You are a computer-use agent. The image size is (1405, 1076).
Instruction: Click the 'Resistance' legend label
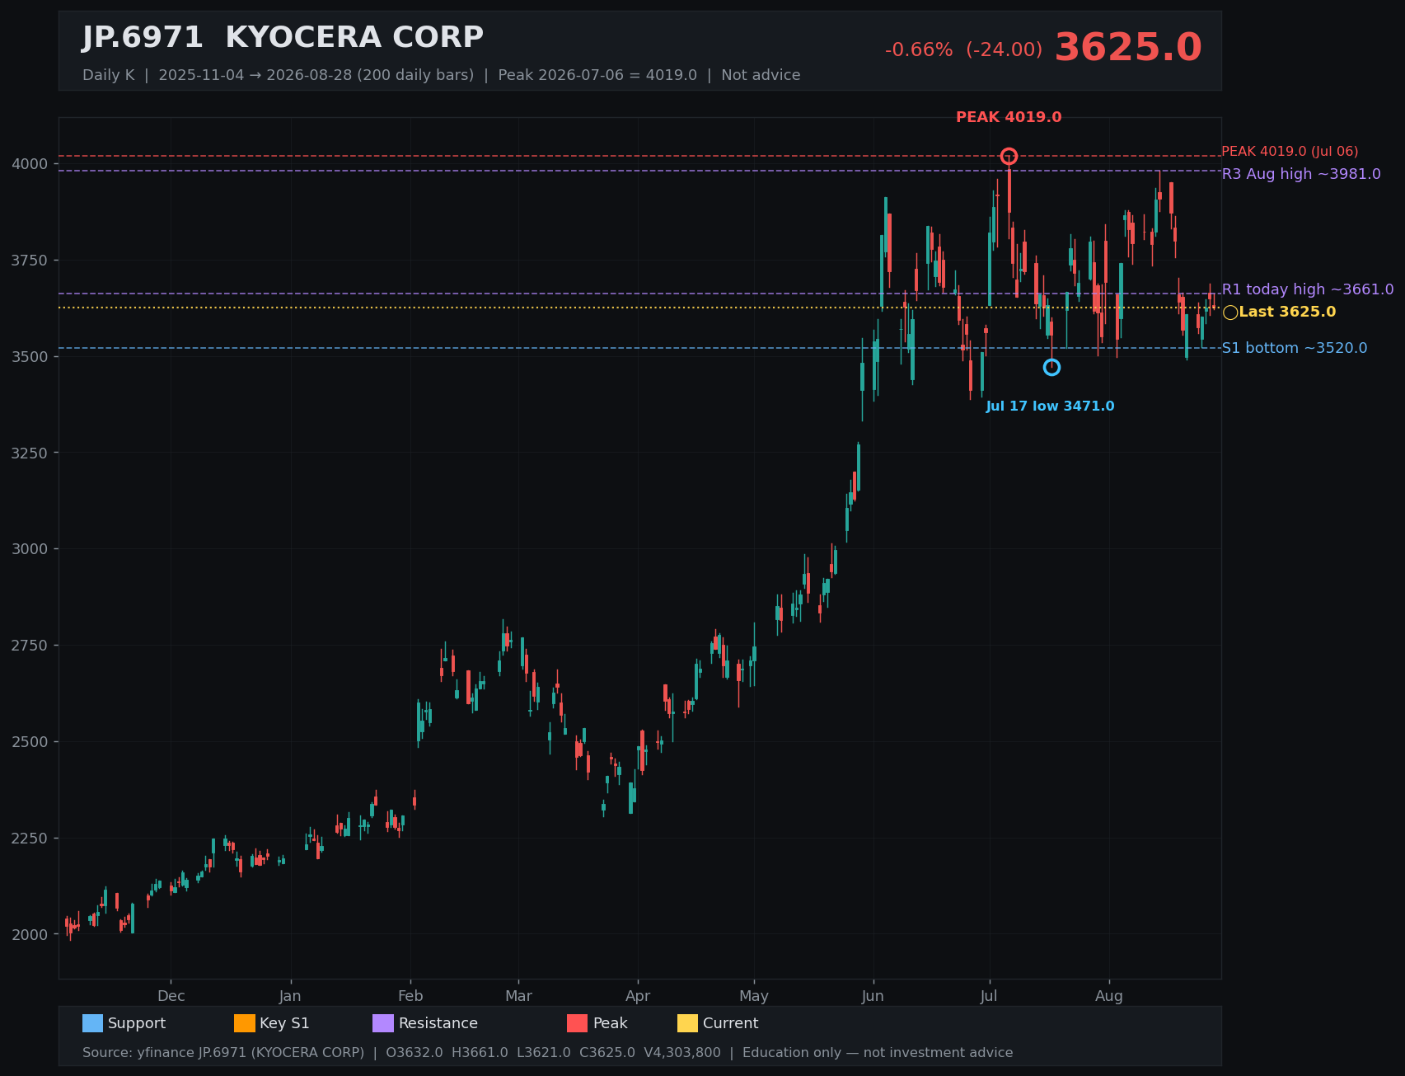pos(438,1023)
